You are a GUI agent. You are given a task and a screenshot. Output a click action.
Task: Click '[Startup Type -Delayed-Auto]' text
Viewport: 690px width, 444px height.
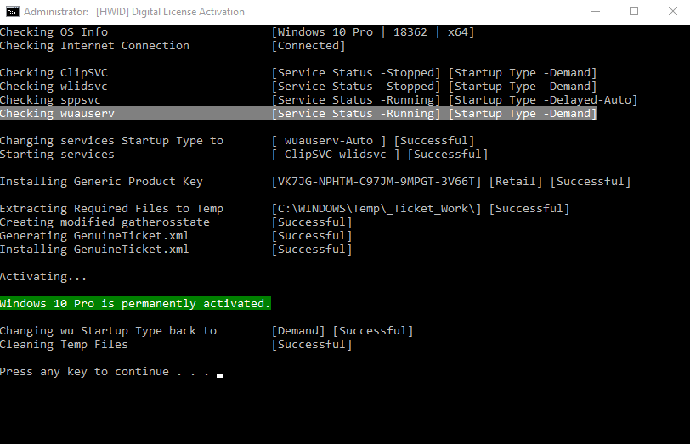point(543,100)
